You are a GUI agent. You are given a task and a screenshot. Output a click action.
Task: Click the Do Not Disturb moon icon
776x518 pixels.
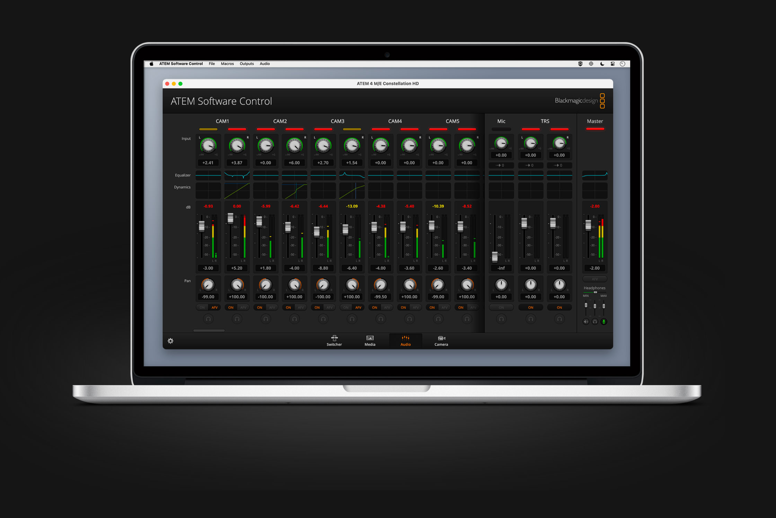coord(602,64)
